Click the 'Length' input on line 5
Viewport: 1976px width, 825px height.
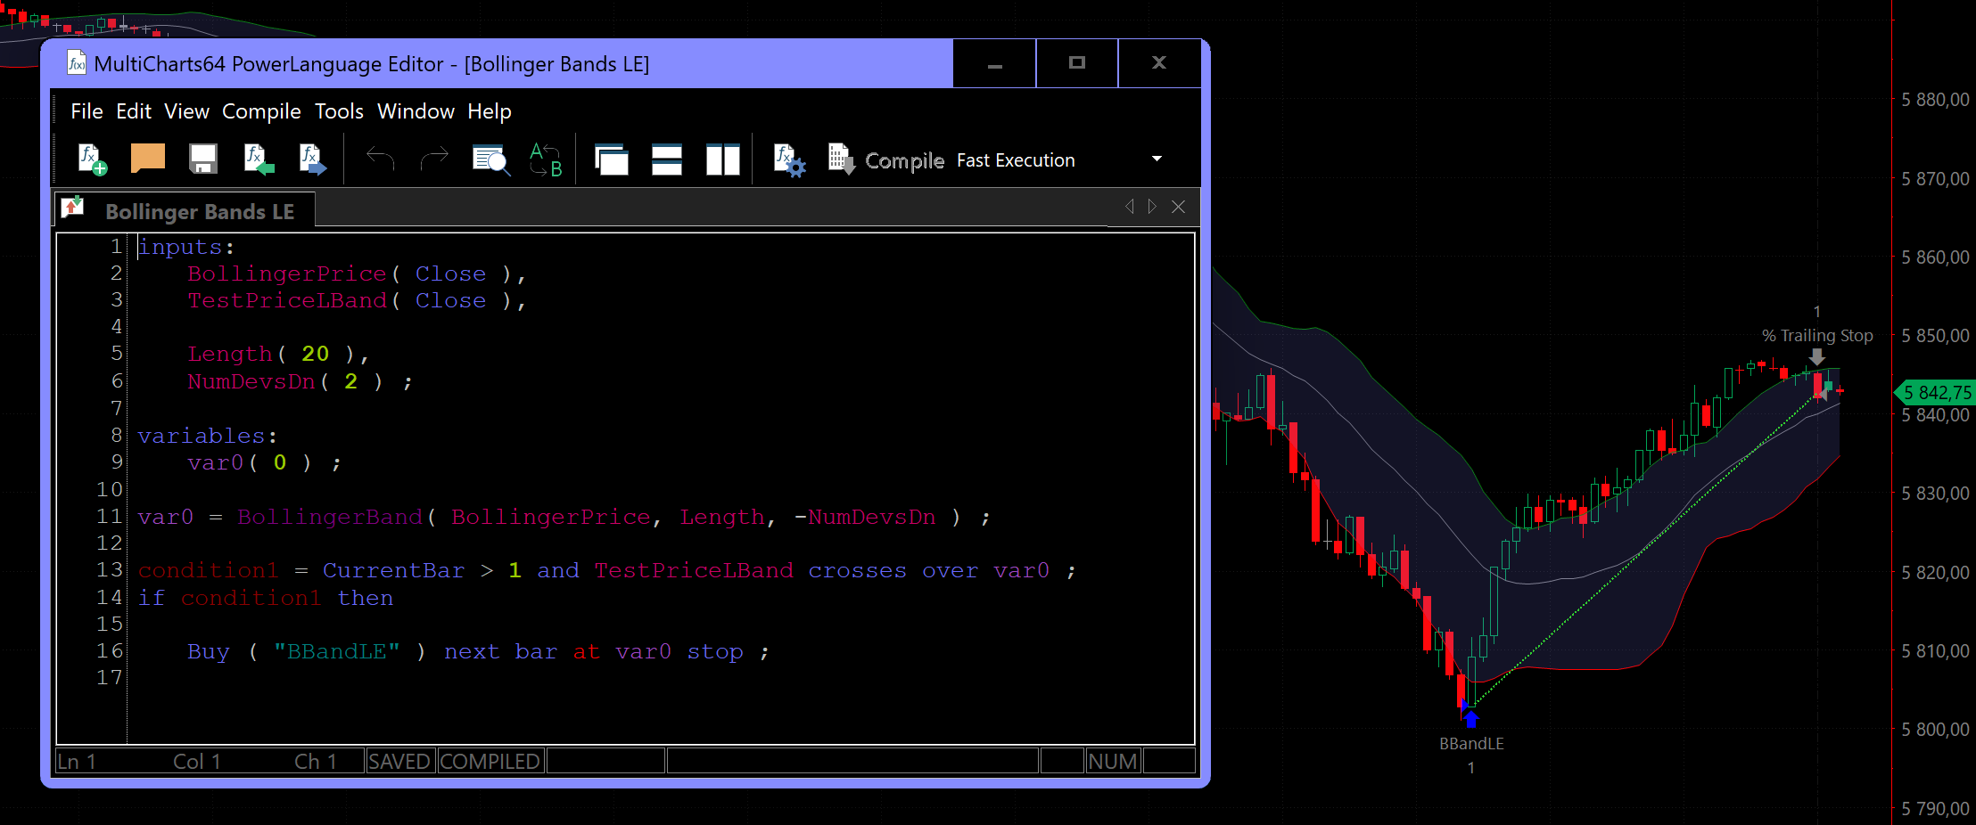point(230,355)
